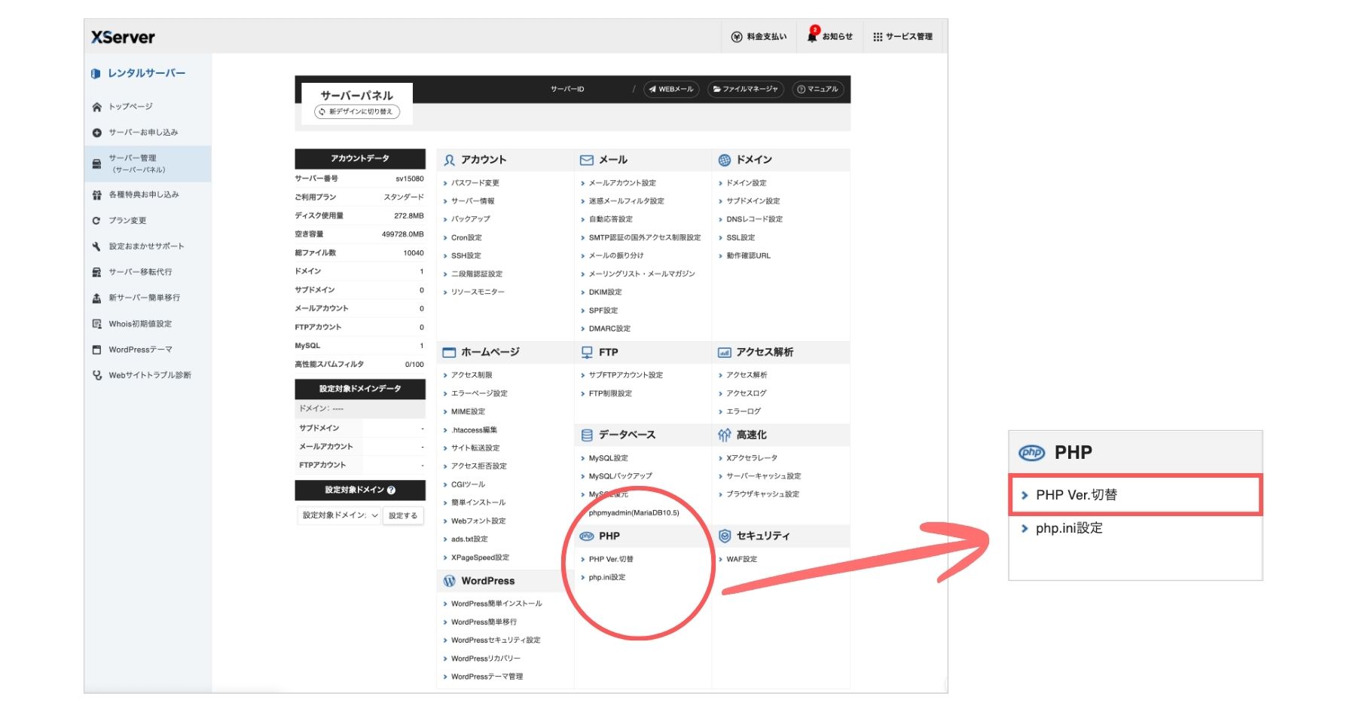The height and width of the screenshot is (712, 1356).
Task: Open WordPress簡単インストール link
Action: coord(496,604)
